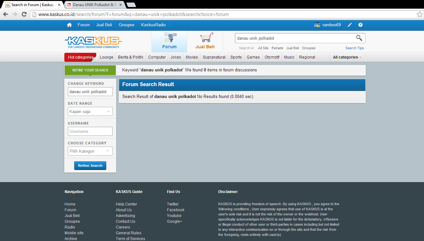Viewport: 424px width, 241px height.
Task: Close the Danau UNIK Polkadot tab
Action: [120, 5]
